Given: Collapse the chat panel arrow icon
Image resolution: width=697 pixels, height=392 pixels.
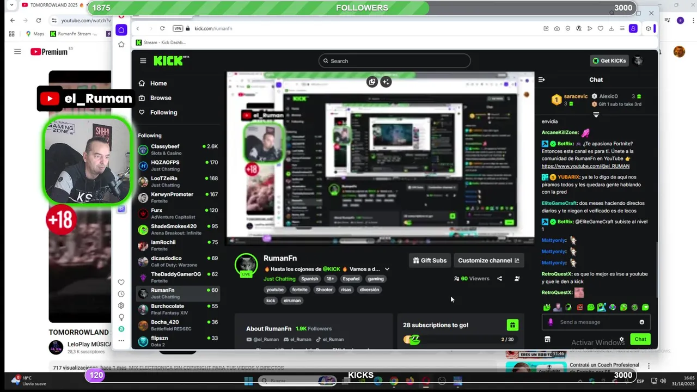Looking at the screenshot, I should point(541,79).
